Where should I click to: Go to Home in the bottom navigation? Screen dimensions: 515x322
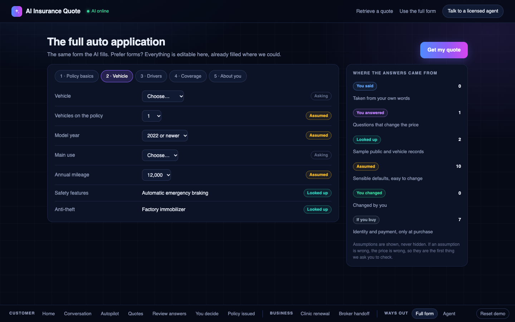click(x=49, y=313)
